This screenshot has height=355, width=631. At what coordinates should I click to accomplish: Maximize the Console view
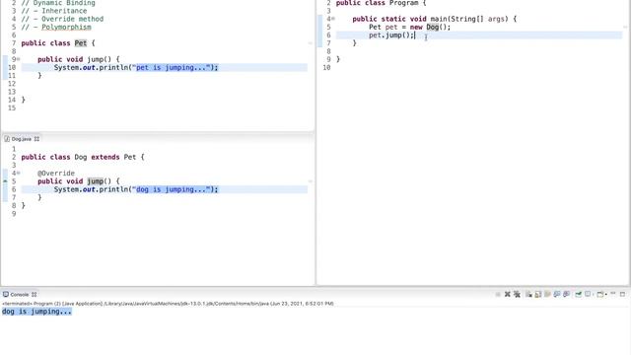pos(622,294)
